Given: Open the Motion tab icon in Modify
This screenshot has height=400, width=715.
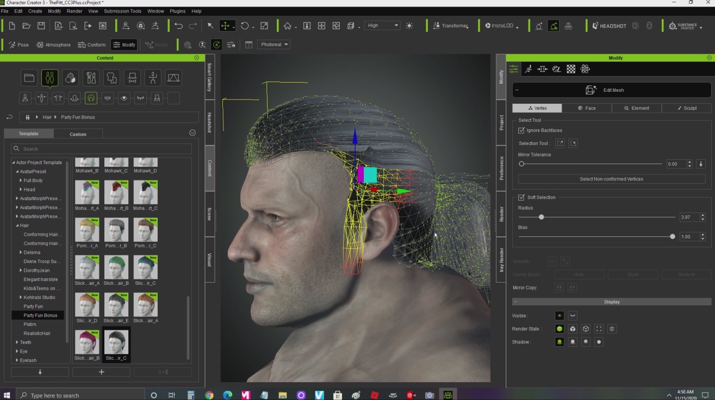Looking at the screenshot, I should click(x=528, y=69).
